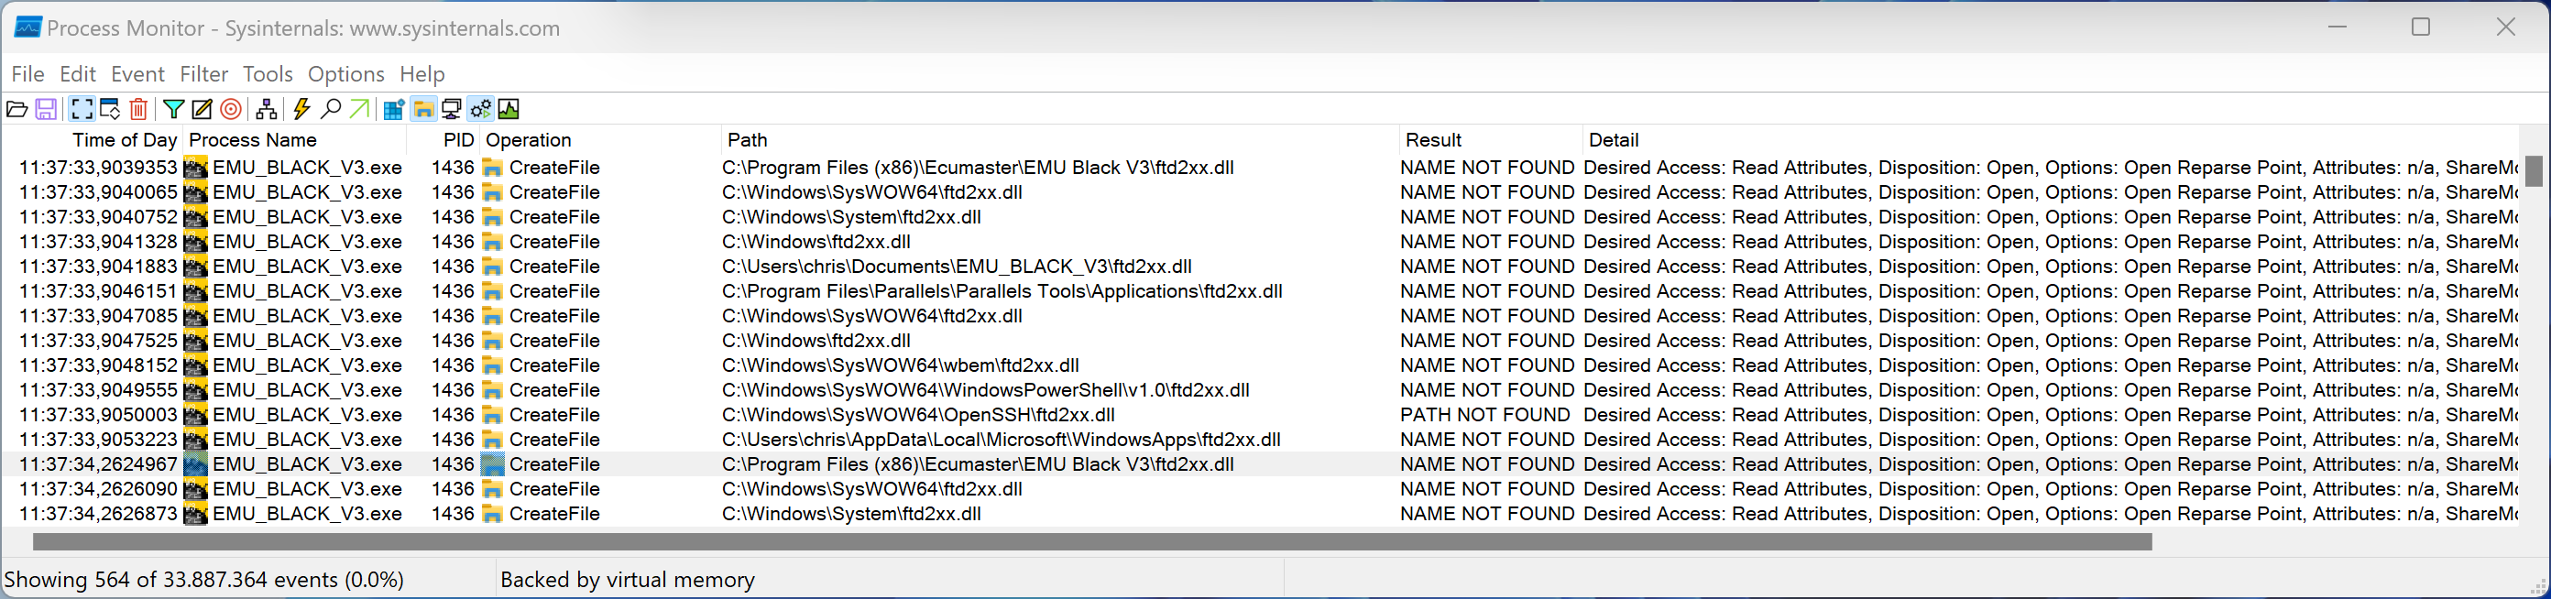
Task: Click the Path column header
Action: pyautogui.click(x=1059, y=141)
